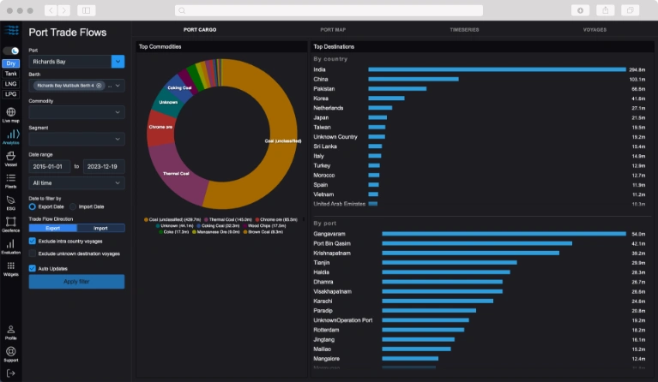The width and height of the screenshot is (658, 382).
Task: Open the Support lifebuoy icon
Action: click(11, 351)
